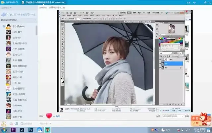Select member 李小鹏(RED) in the list
212x133 pixels.
pos(18,26)
